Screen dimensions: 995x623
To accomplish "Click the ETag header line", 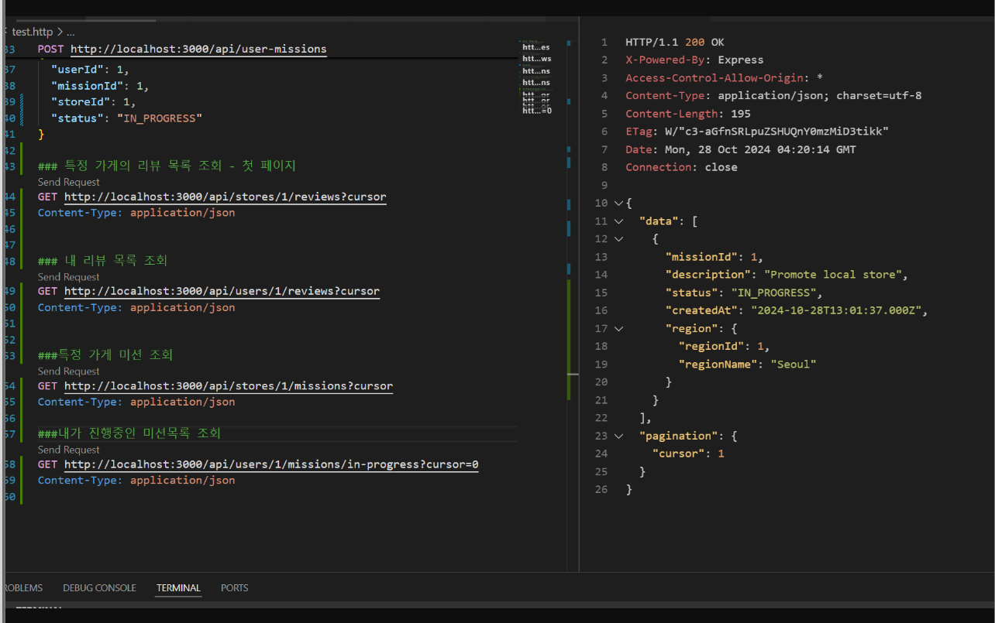I will pos(757,132).
